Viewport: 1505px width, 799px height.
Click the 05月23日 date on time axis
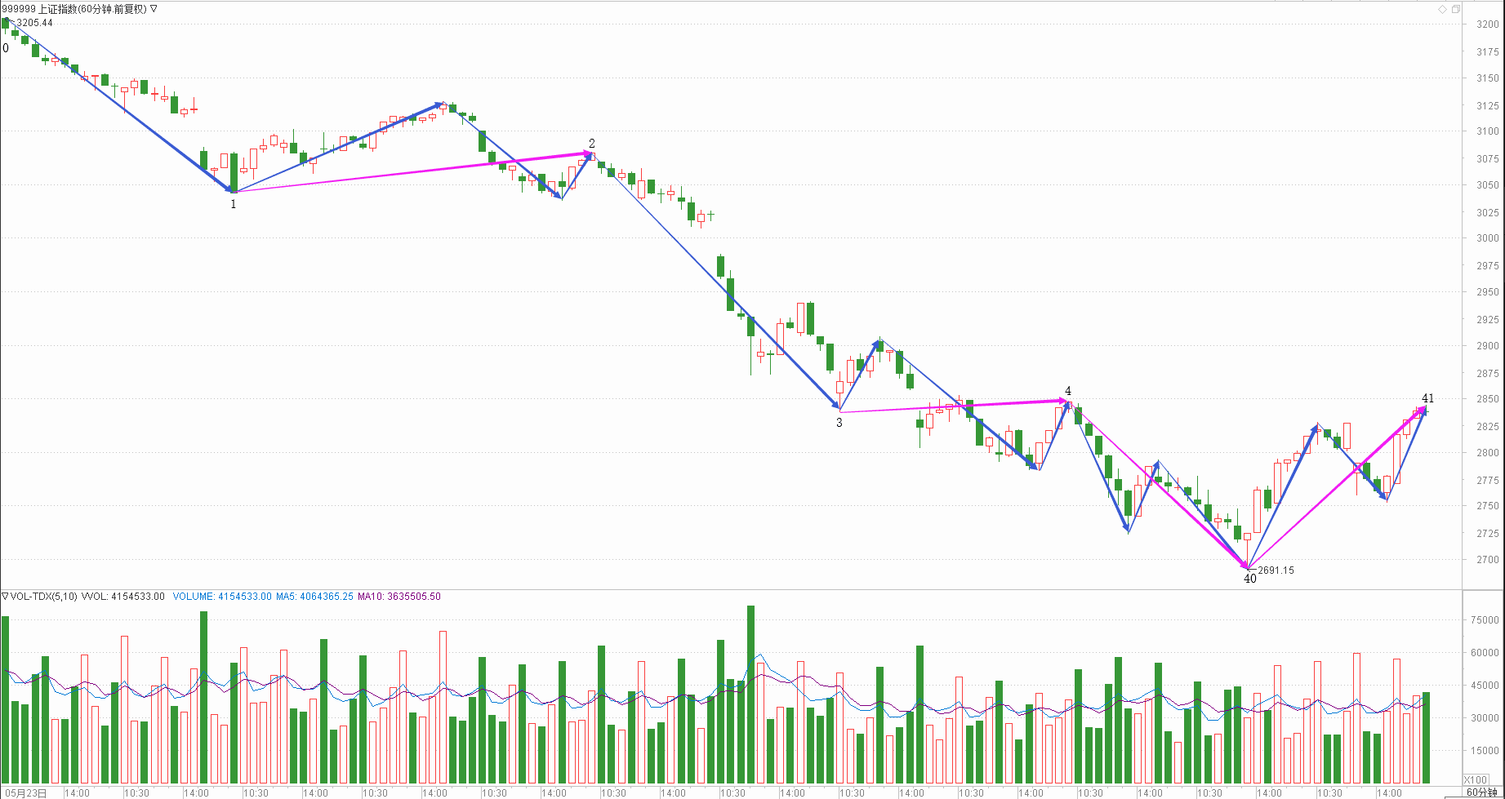tap(26, 792)
